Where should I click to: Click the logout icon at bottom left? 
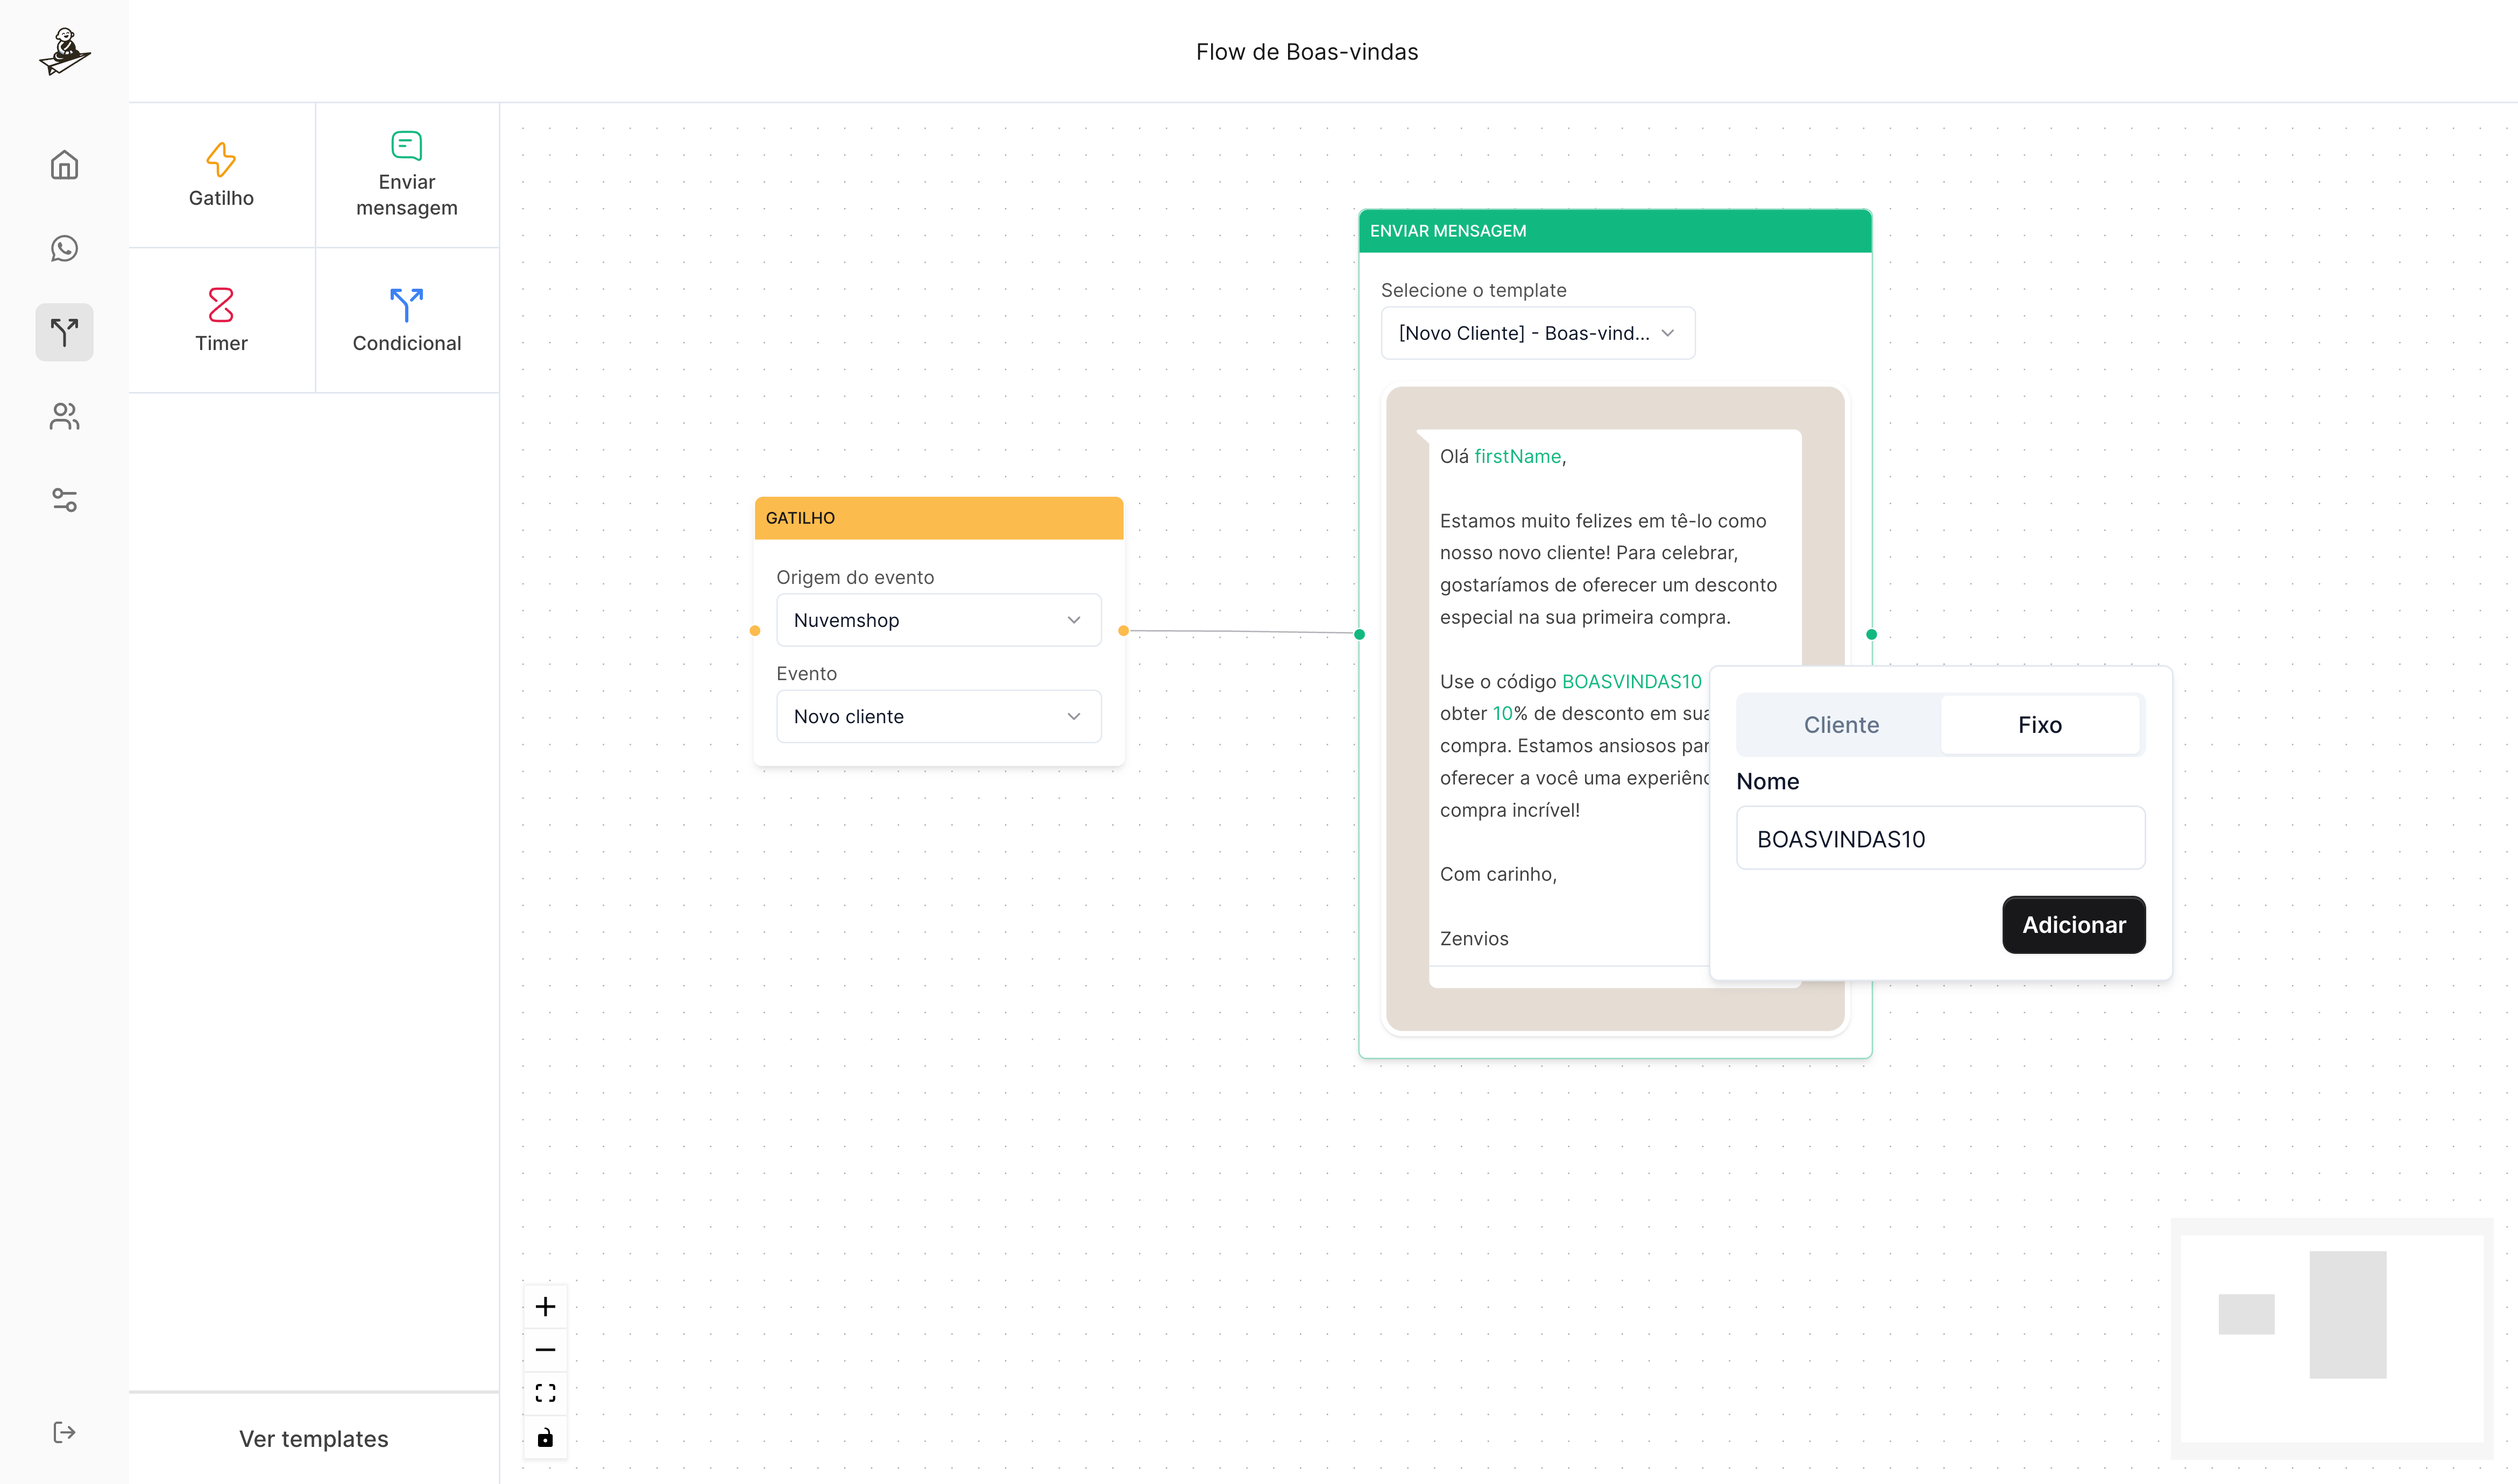(64, 1432)
